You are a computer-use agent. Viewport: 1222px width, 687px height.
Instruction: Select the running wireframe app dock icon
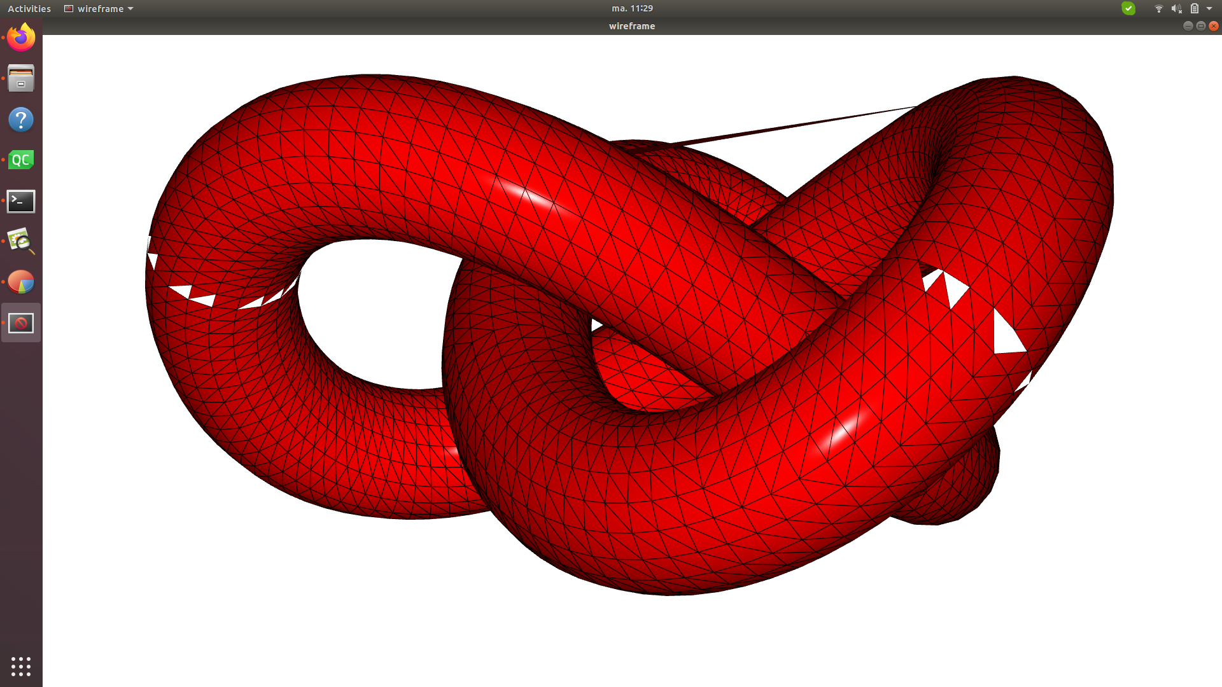21,323
